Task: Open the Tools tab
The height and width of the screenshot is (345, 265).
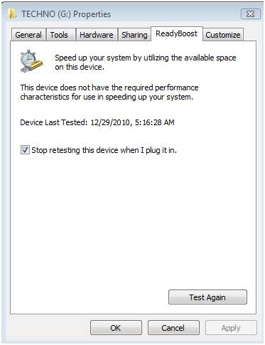Action: pyautogui.click(x=59, y=35)
